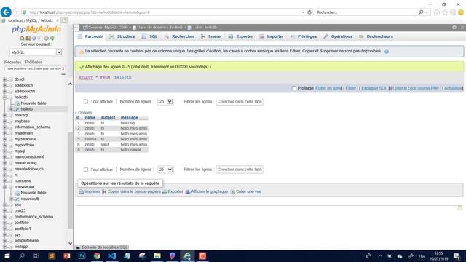This screenshot has width=466, height=262.
Task: Open Google Chrome from taskbar
Action: (97, 256)
